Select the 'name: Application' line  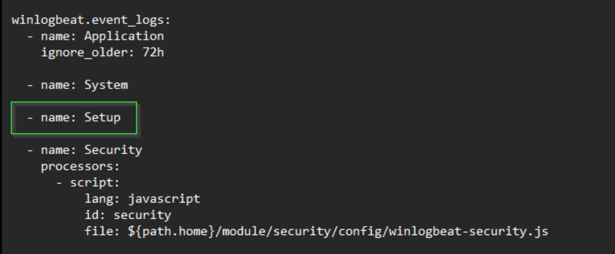(x=95, y=36)
